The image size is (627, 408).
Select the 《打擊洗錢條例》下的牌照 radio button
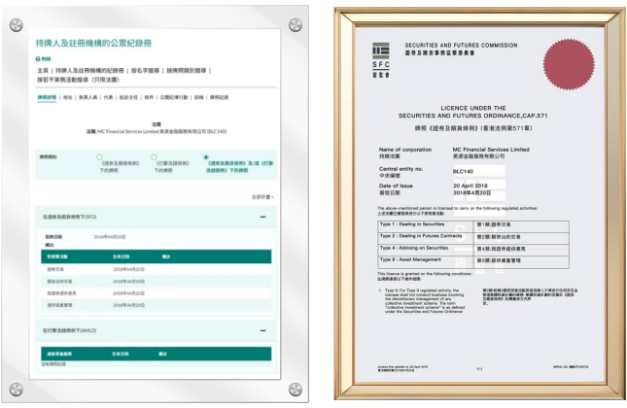coord(154,157)
